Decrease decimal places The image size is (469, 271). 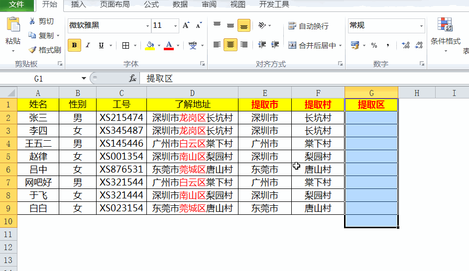tap(419, 45)
